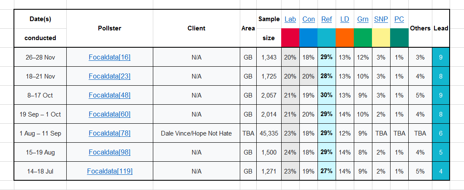Follow the LD party header link
The image size is (464, 190).
pyautogui.click(x=345, y=19)
